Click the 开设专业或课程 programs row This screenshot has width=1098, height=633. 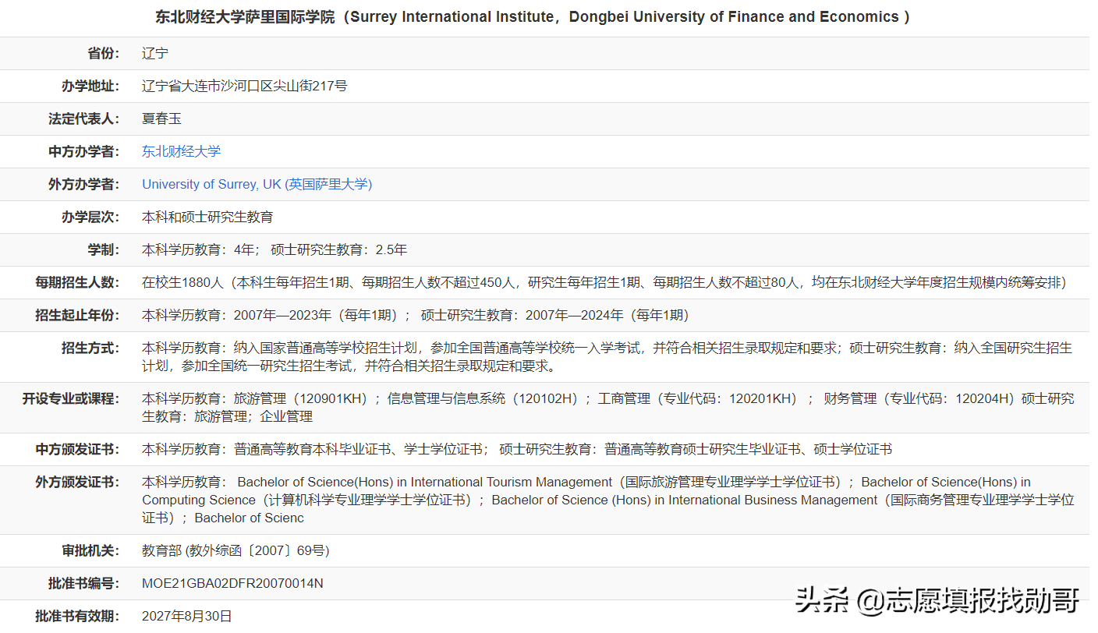546,407
